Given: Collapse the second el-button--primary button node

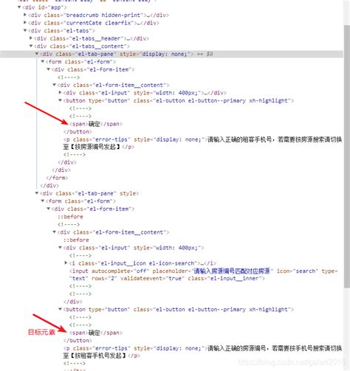Looking at the screenshot, I should [60, 309].
